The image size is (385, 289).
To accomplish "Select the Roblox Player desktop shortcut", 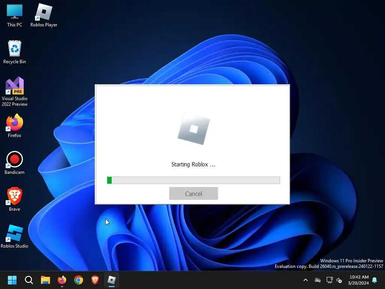I will click(x=44, y=16).
